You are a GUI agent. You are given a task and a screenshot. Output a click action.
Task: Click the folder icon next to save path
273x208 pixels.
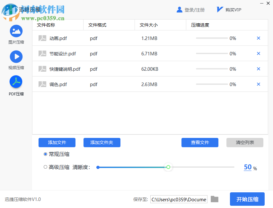pos(215,199)
